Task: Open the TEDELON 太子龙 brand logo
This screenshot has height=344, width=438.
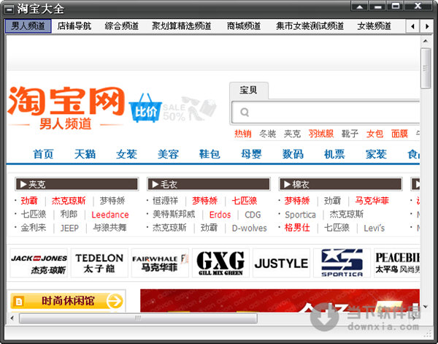Action: (99, 263)
